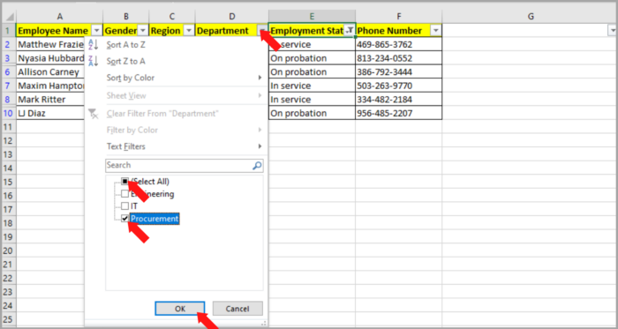Select row 2 header
The height and width of the screenshot is (329, 618).
[8, 44]
